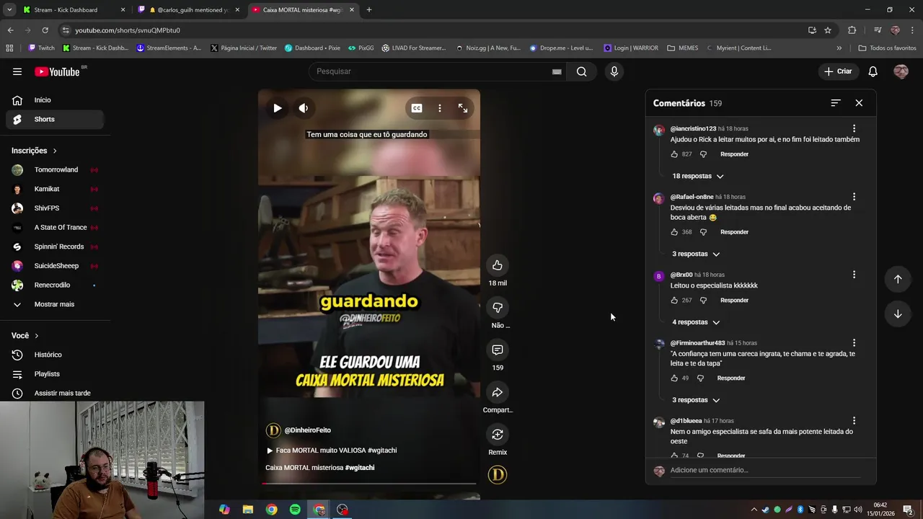
Task: Open Playlists in the sidebar
Action: [55, 374]
